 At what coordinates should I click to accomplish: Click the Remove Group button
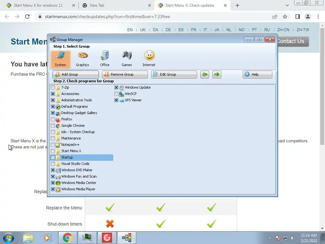pos(125,74)
